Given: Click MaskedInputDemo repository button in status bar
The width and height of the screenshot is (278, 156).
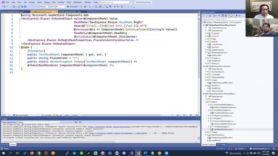Looking at the screenshot, I should click(260, 149).
